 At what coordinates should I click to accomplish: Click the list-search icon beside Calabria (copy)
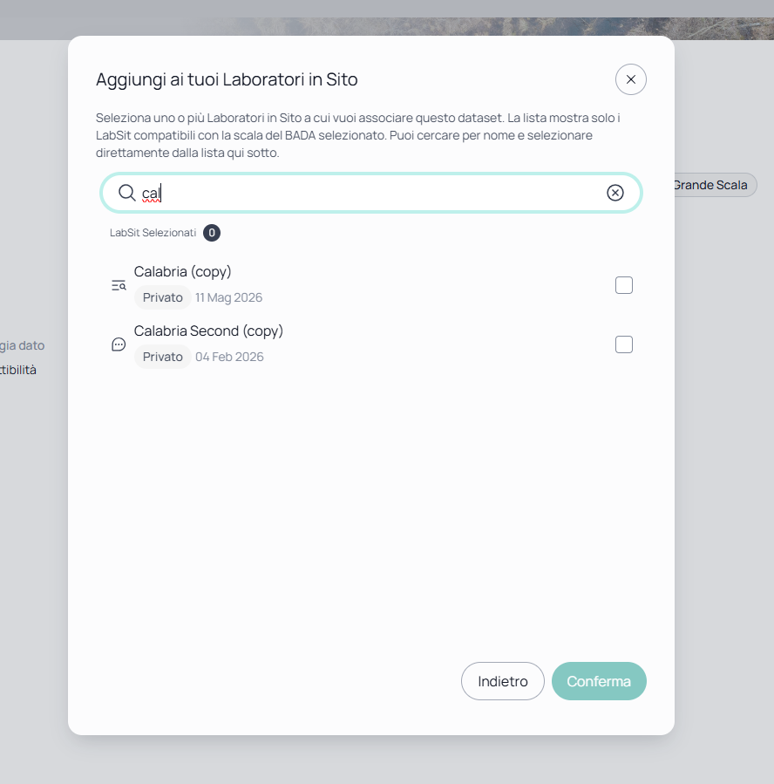pyautogui.click(x=119, y=285)
